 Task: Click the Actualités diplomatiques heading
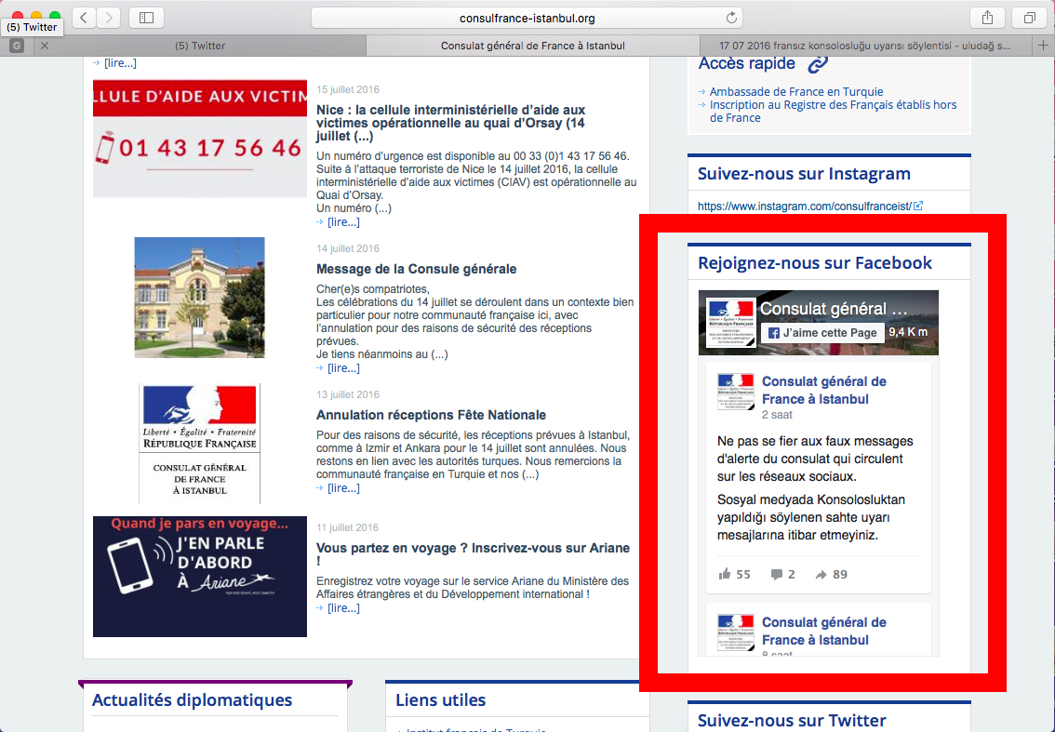coord(193,700)
